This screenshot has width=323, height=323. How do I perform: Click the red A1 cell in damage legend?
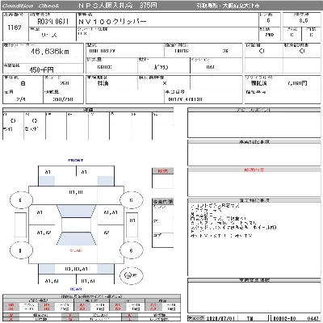click(82, 305)
